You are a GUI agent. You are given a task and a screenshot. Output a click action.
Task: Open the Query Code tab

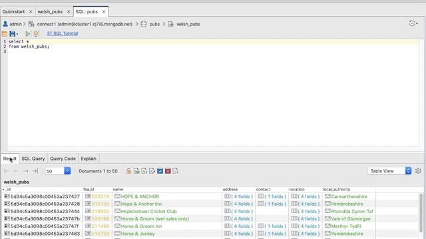pos(63,159)
